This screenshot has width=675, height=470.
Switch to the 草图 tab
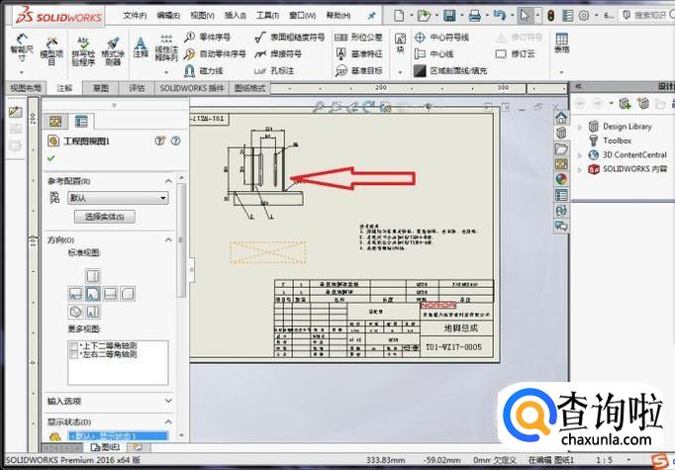pyautogui.click(x=101, y=88)
